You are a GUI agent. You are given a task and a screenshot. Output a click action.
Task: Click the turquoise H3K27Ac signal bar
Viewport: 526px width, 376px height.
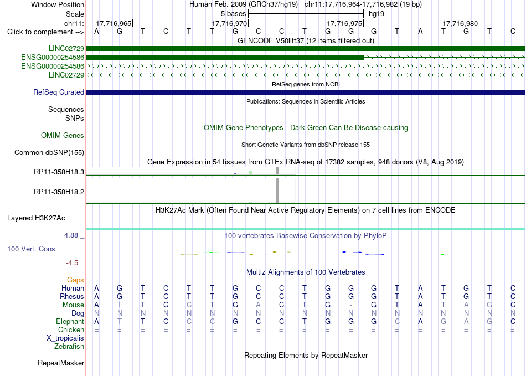coord(306,229)
